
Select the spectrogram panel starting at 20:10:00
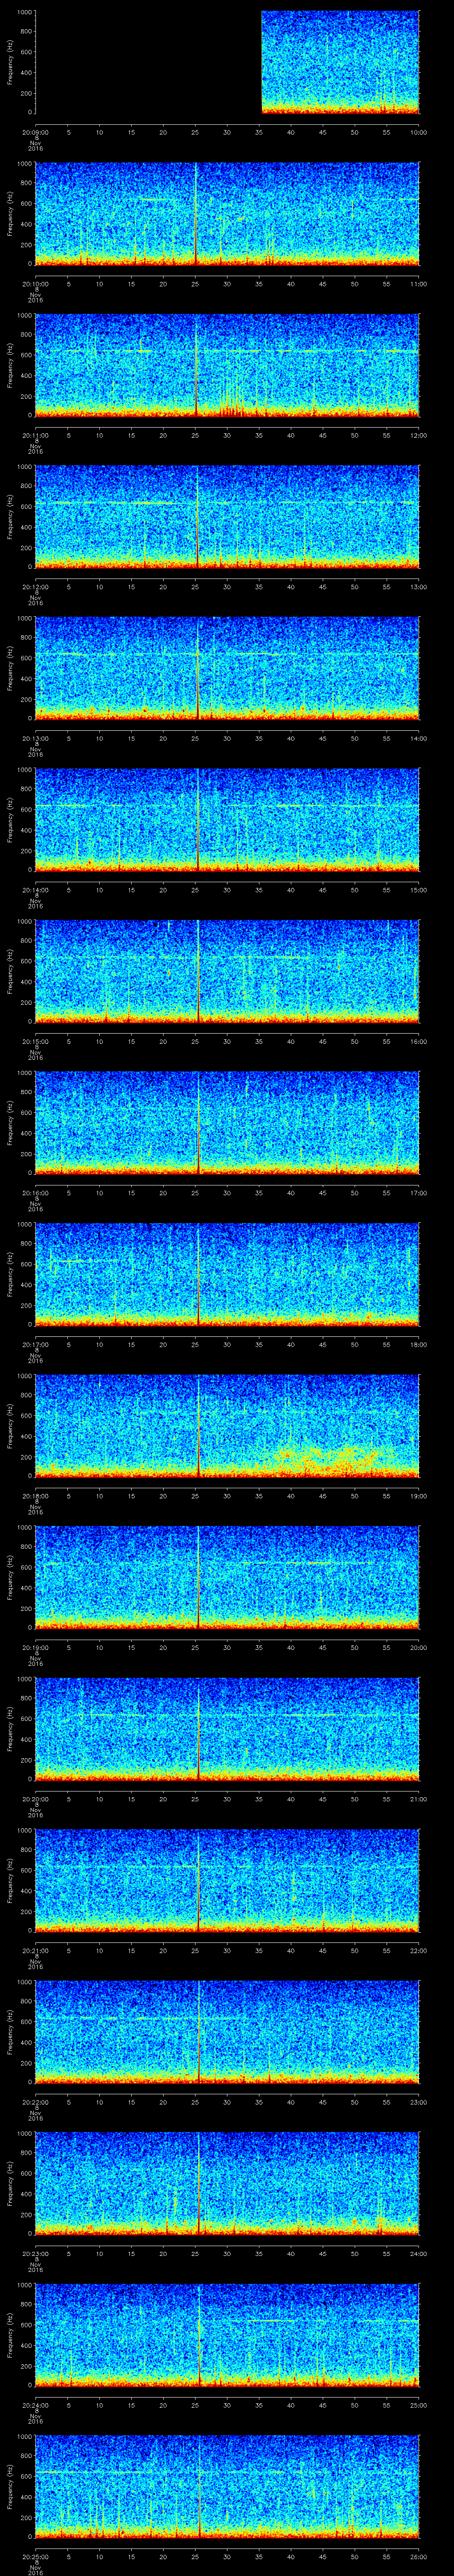[x=227, y=214]
